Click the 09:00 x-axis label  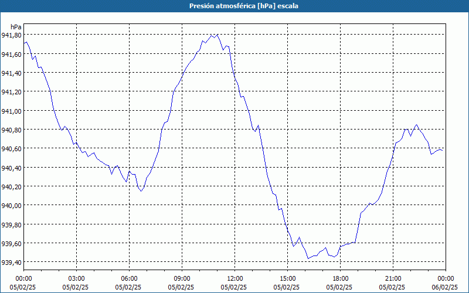[x=182, y=278]
